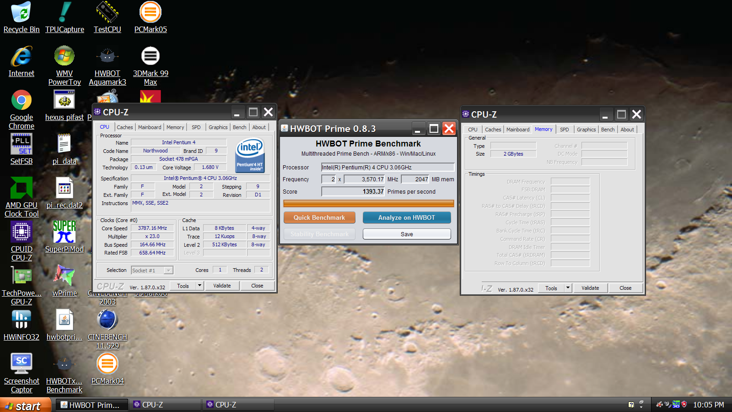The image size is (732, 412).
Task: Switch to Caches tab in left CPU-Z
Action: pyautogui.click(x=124, y=127)
